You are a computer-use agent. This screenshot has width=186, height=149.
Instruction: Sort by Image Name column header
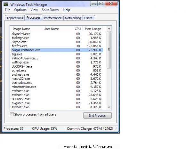[26, 29]
